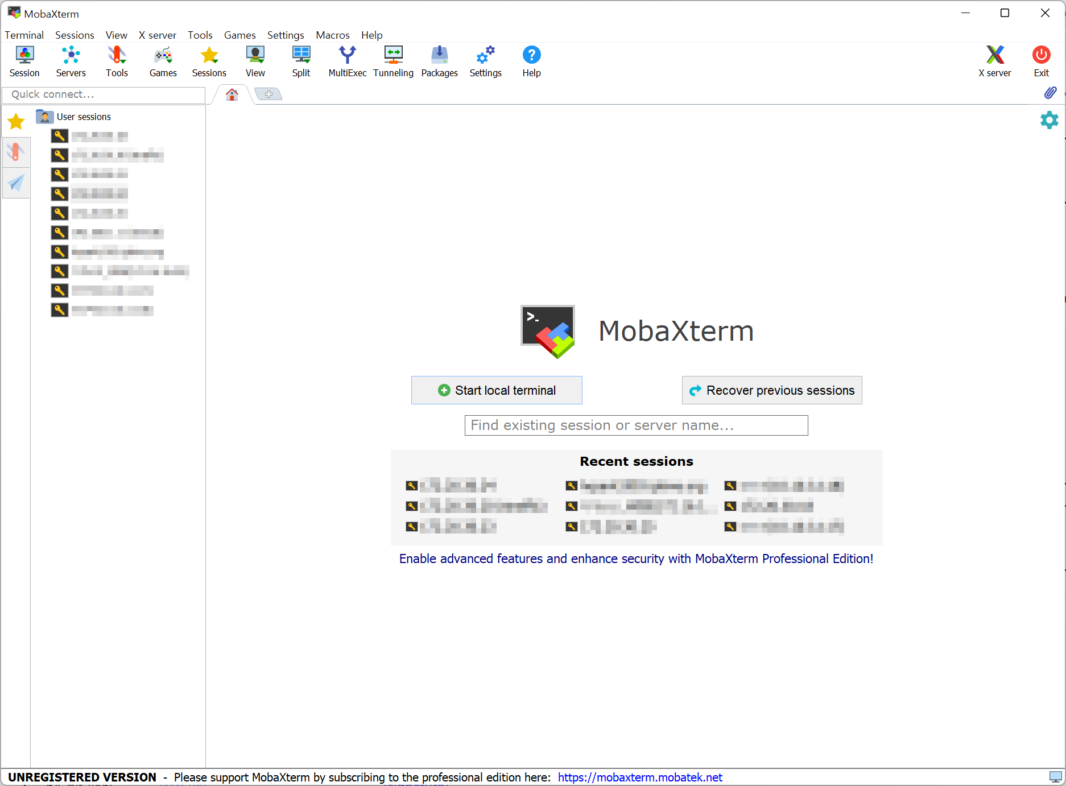The width and height of the screenshot is (1066, 786).
Task: Click the View toolbar icon
Action: point(255,61)
